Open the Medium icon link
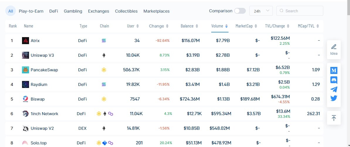The height and width of the screenshot is (147, 350). [334, 70]
